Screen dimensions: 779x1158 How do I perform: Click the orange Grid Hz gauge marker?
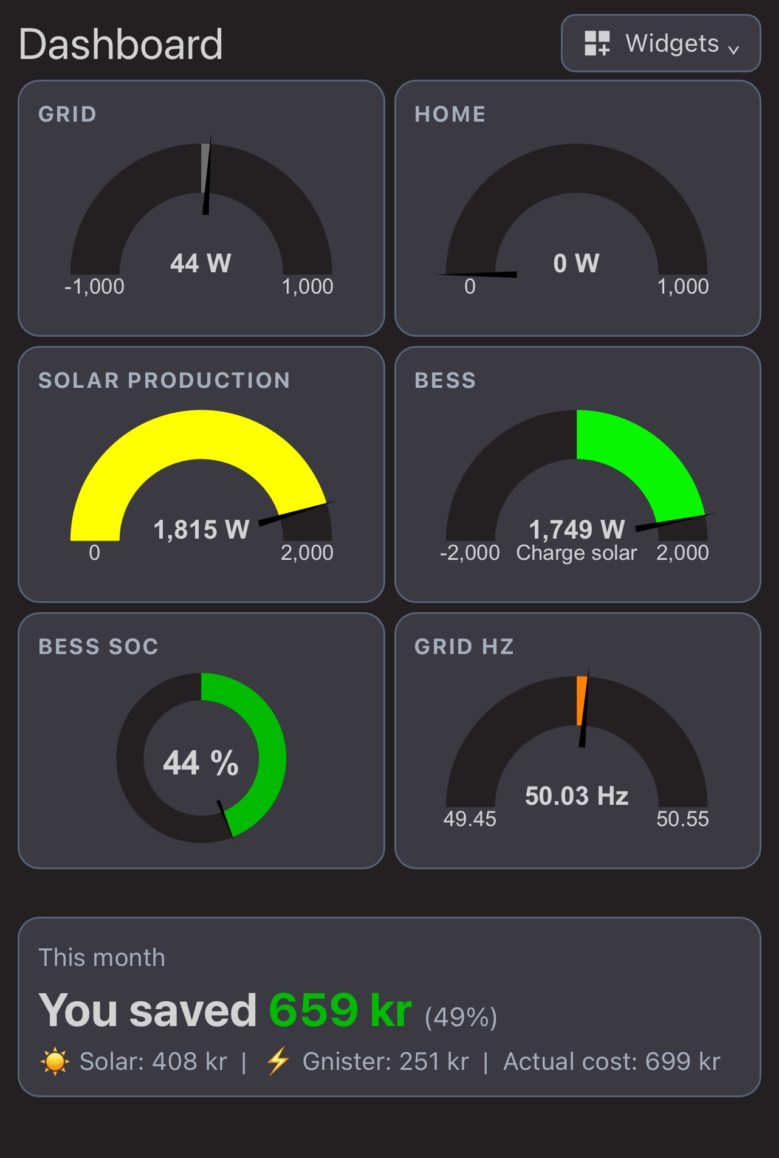click(582, 700)
